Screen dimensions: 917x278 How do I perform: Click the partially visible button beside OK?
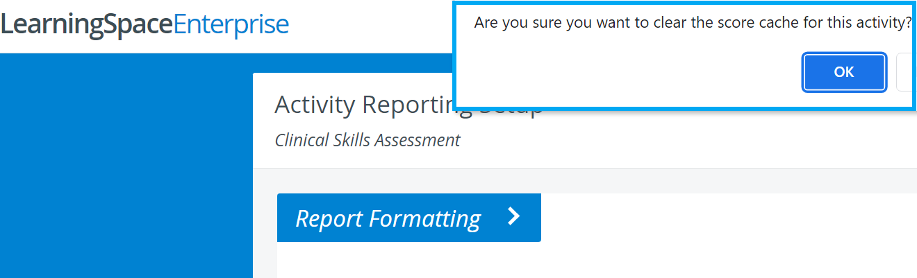tap(906, 72)
